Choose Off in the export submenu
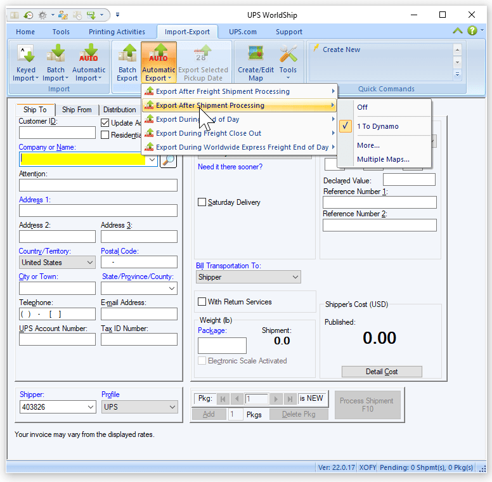Image resolution: width=492 pixels, height=482 pixels. point(363,107)
